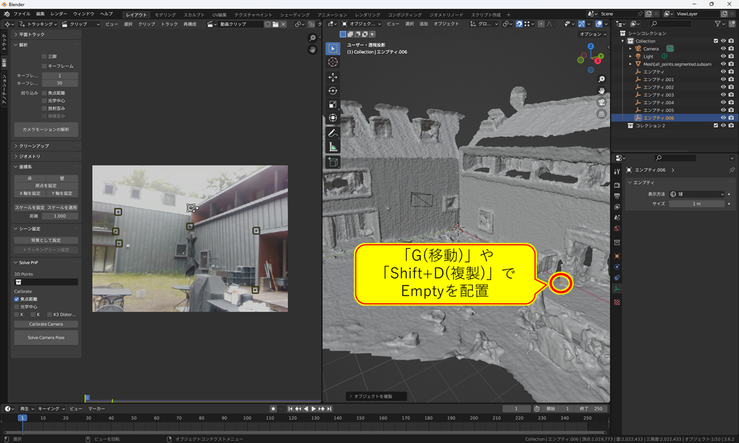Image resolution: width=739 pixels, height=443 pixels.
Task: Select the Cursor tool in 3D viewport toolbar
Action: tap(333, 62)
